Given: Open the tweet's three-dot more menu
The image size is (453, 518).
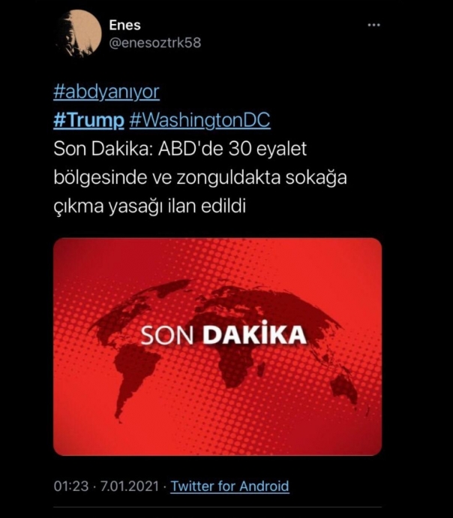Looking at the screenshot, I should pyautogui.click(x=373, y=25).
